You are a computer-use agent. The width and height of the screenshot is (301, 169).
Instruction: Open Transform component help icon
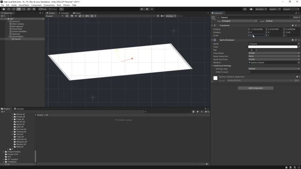click(293, 25)
